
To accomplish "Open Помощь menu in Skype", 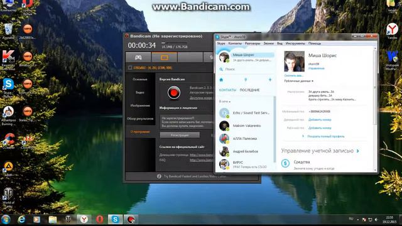I will tap(315, 43).
